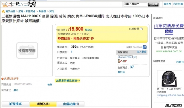This screenshot has height=108, width=184.
Task: Click the 買一送一 fan ad text
Action: pos(168,90)
